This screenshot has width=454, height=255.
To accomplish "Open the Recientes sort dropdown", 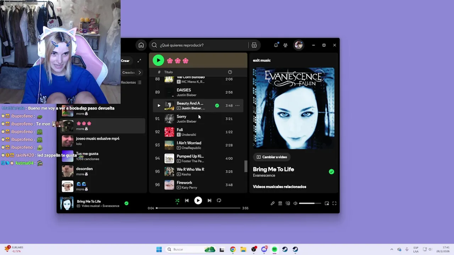I will 131,82.
